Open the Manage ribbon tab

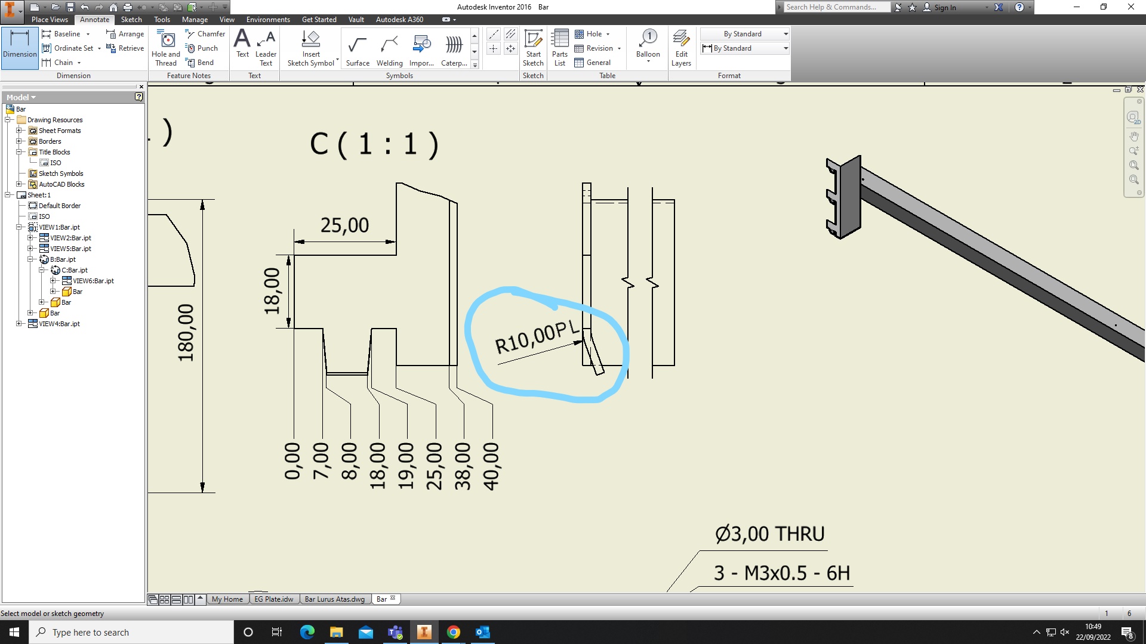(195, 20)
